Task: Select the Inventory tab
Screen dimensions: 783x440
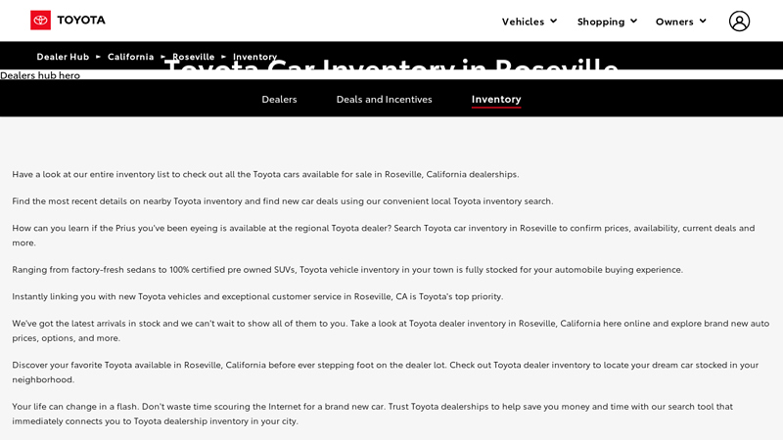Action: click(496, 100)
